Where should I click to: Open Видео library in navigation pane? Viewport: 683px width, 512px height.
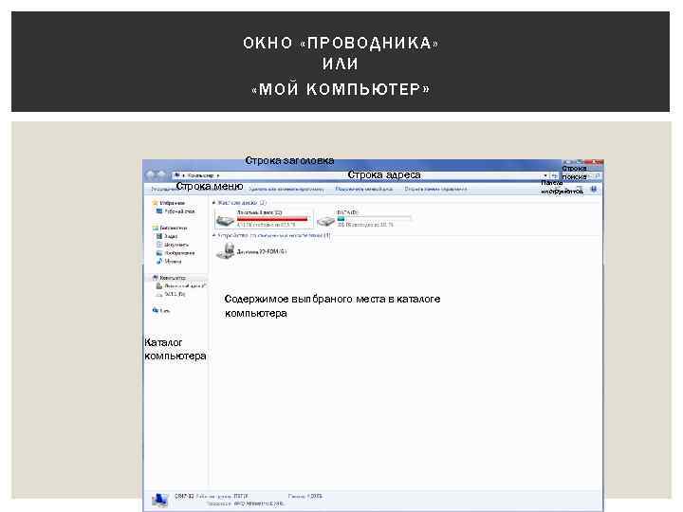(167, 236)
